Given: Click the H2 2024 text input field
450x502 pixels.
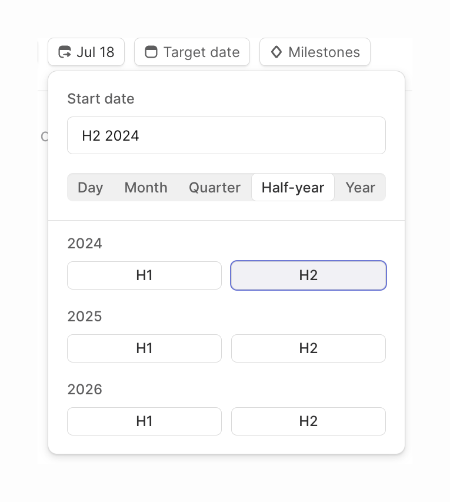Looking at the screenshot, I should click(x=226, y=135).
